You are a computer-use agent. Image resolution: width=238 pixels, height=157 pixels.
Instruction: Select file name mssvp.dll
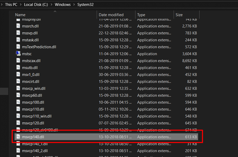(x=30, y=33)
